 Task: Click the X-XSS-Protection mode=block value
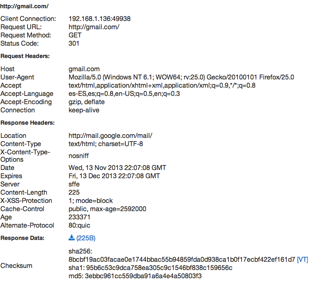coord(90,201)
